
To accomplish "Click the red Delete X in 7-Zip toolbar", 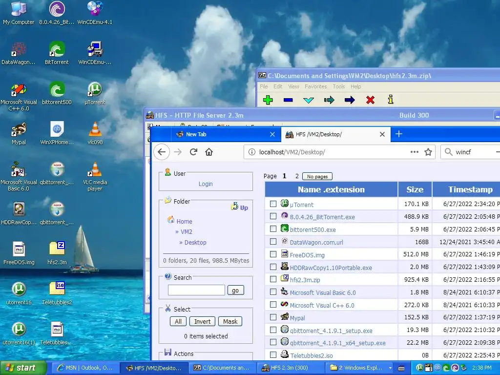I will 370,100.
